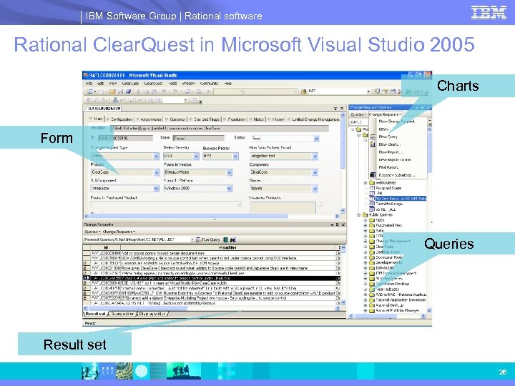The width and height of the screenshot is (515, 386).
Task: Open Queries dropdown in bottom Change Requests panel
Action: tap(92, 232)
